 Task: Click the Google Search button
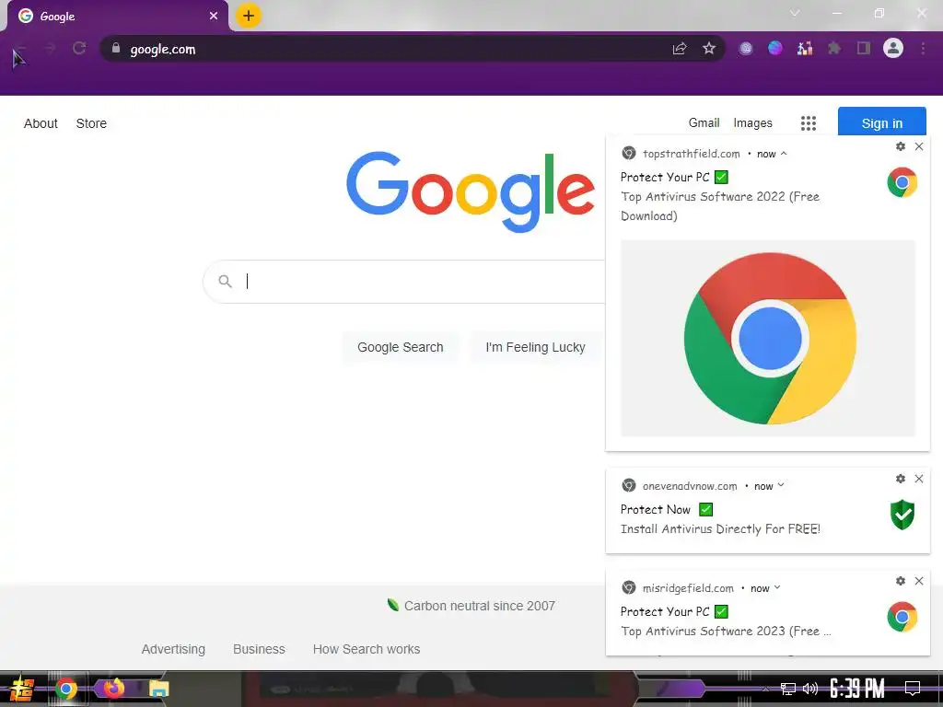(400, 347)
